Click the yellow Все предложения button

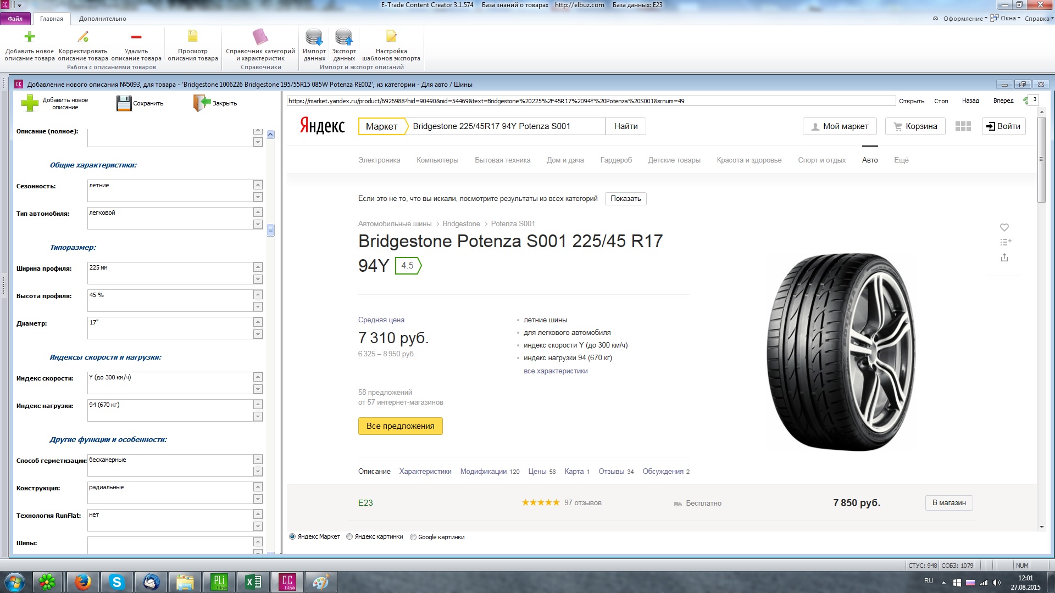401,426
